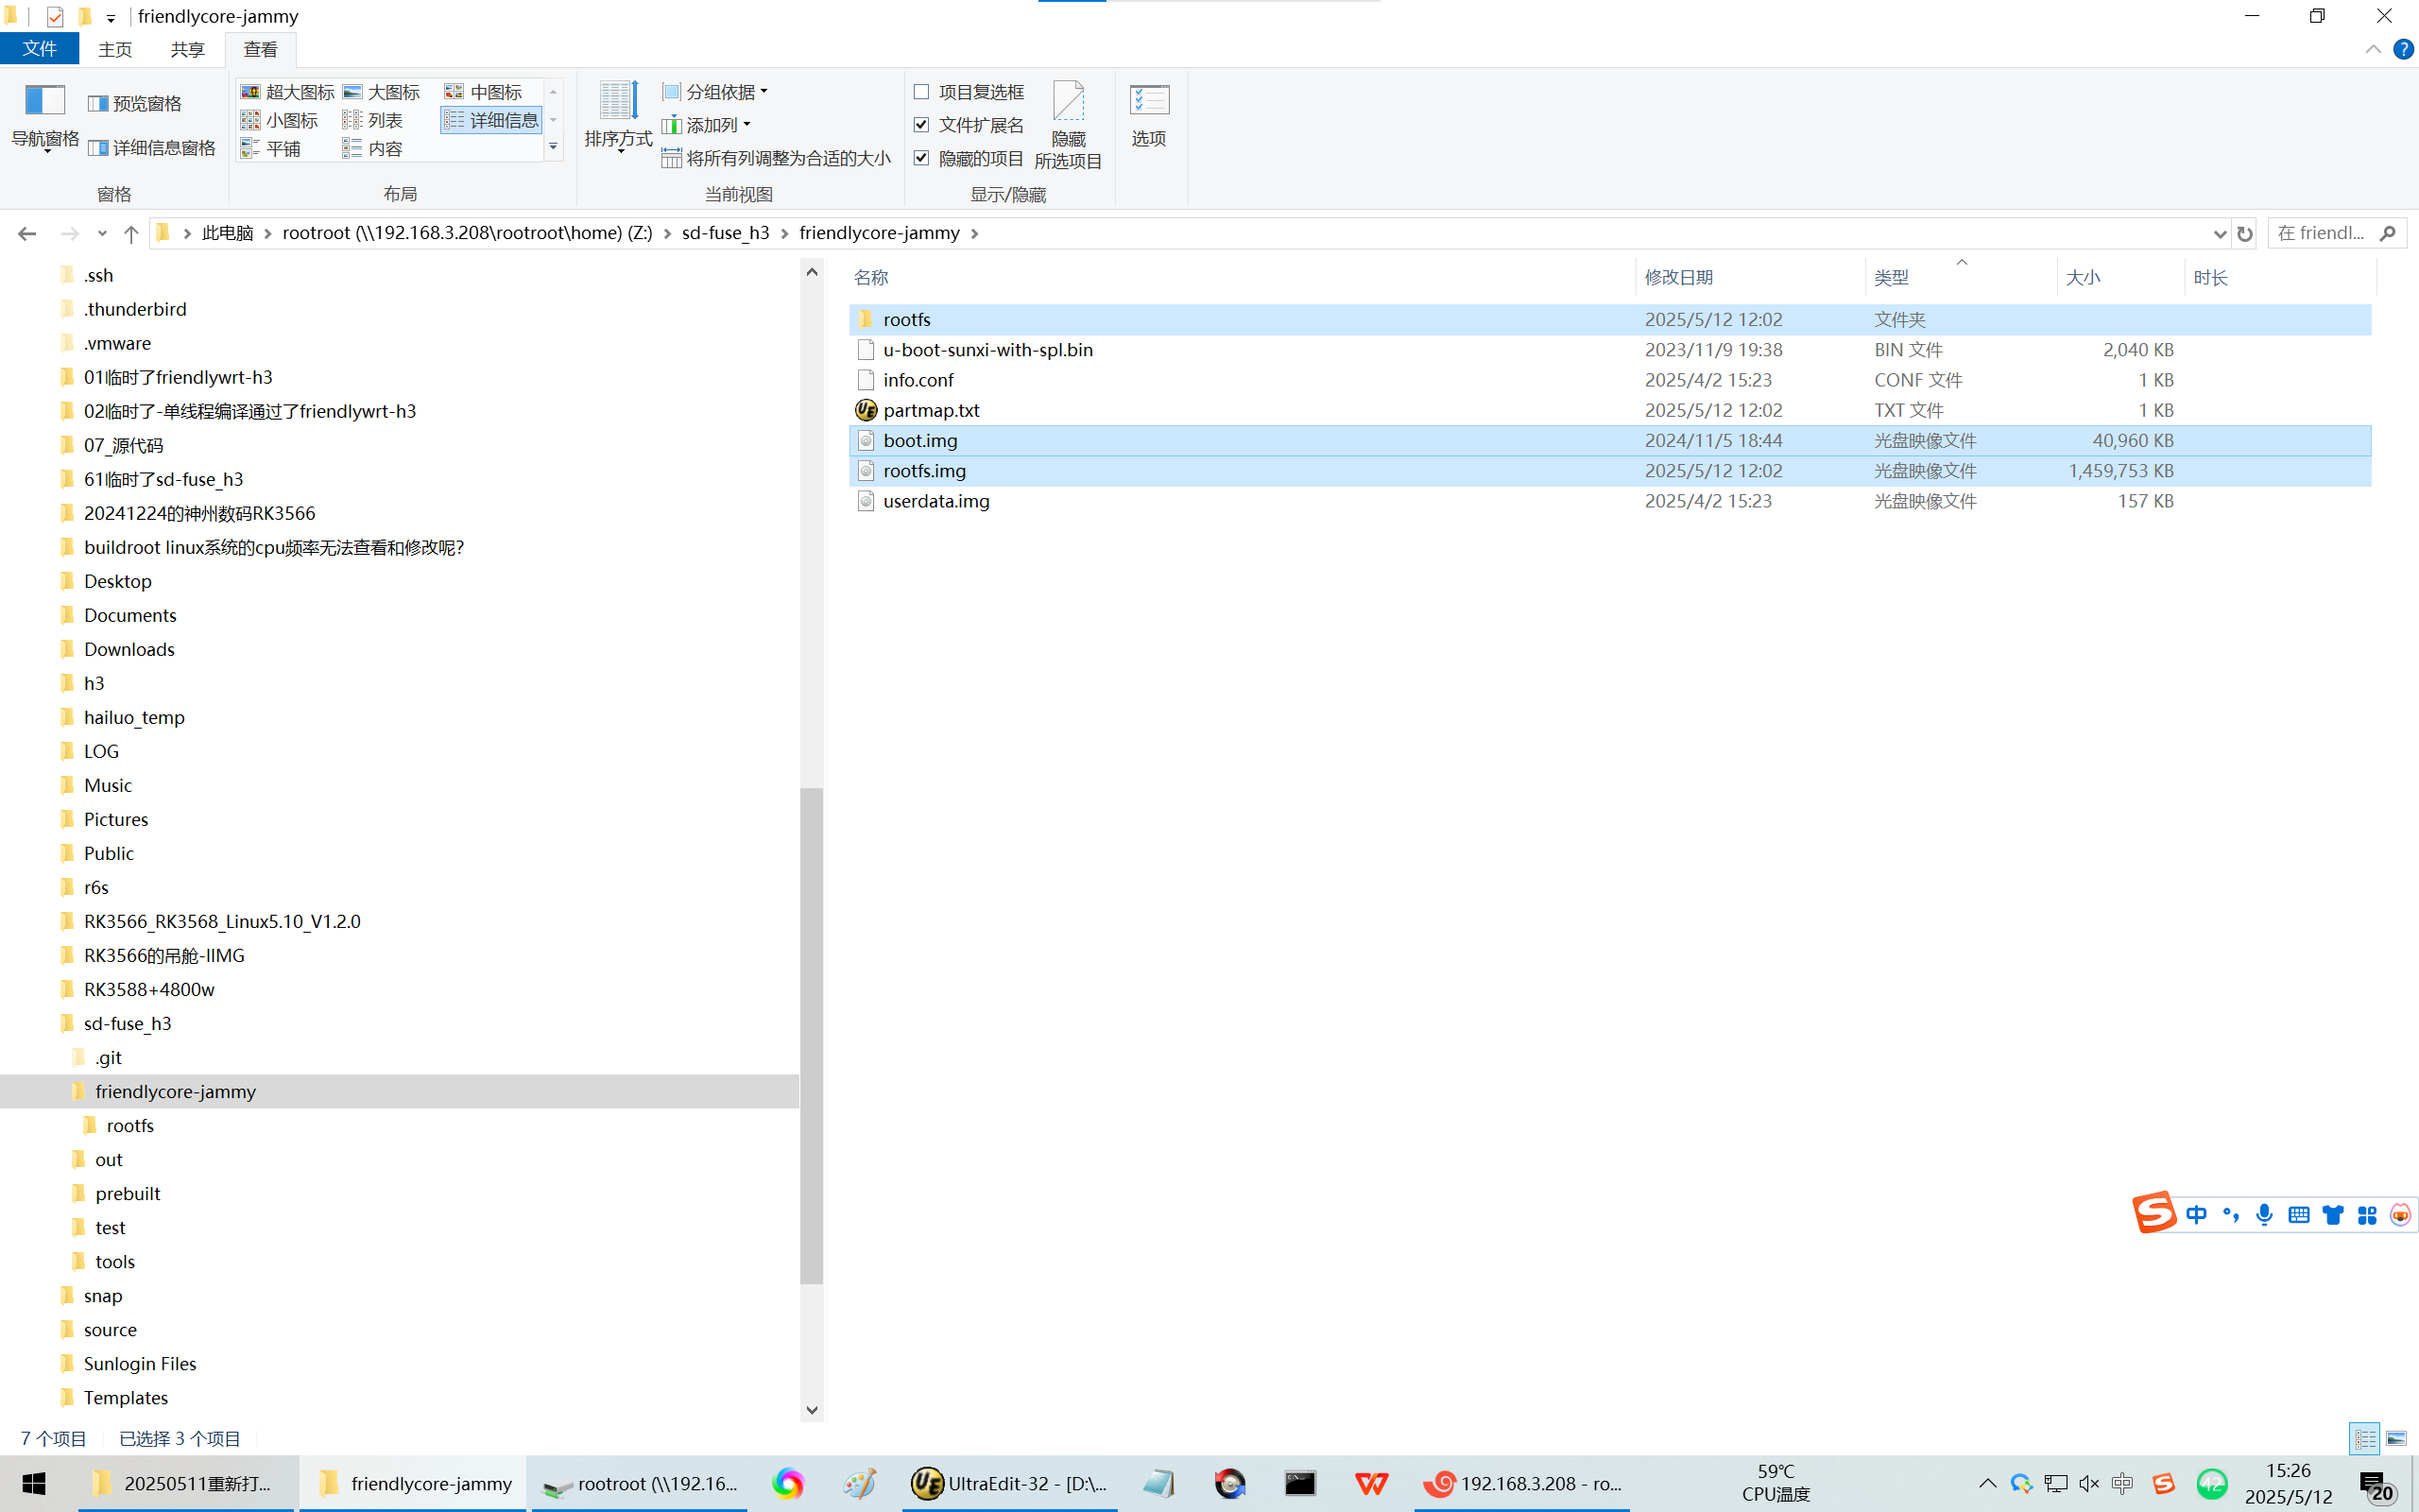Select the extra large icons (超大图标) layout
The width and height of the screenshot is (2419, 1512).
tap(288, 92)
